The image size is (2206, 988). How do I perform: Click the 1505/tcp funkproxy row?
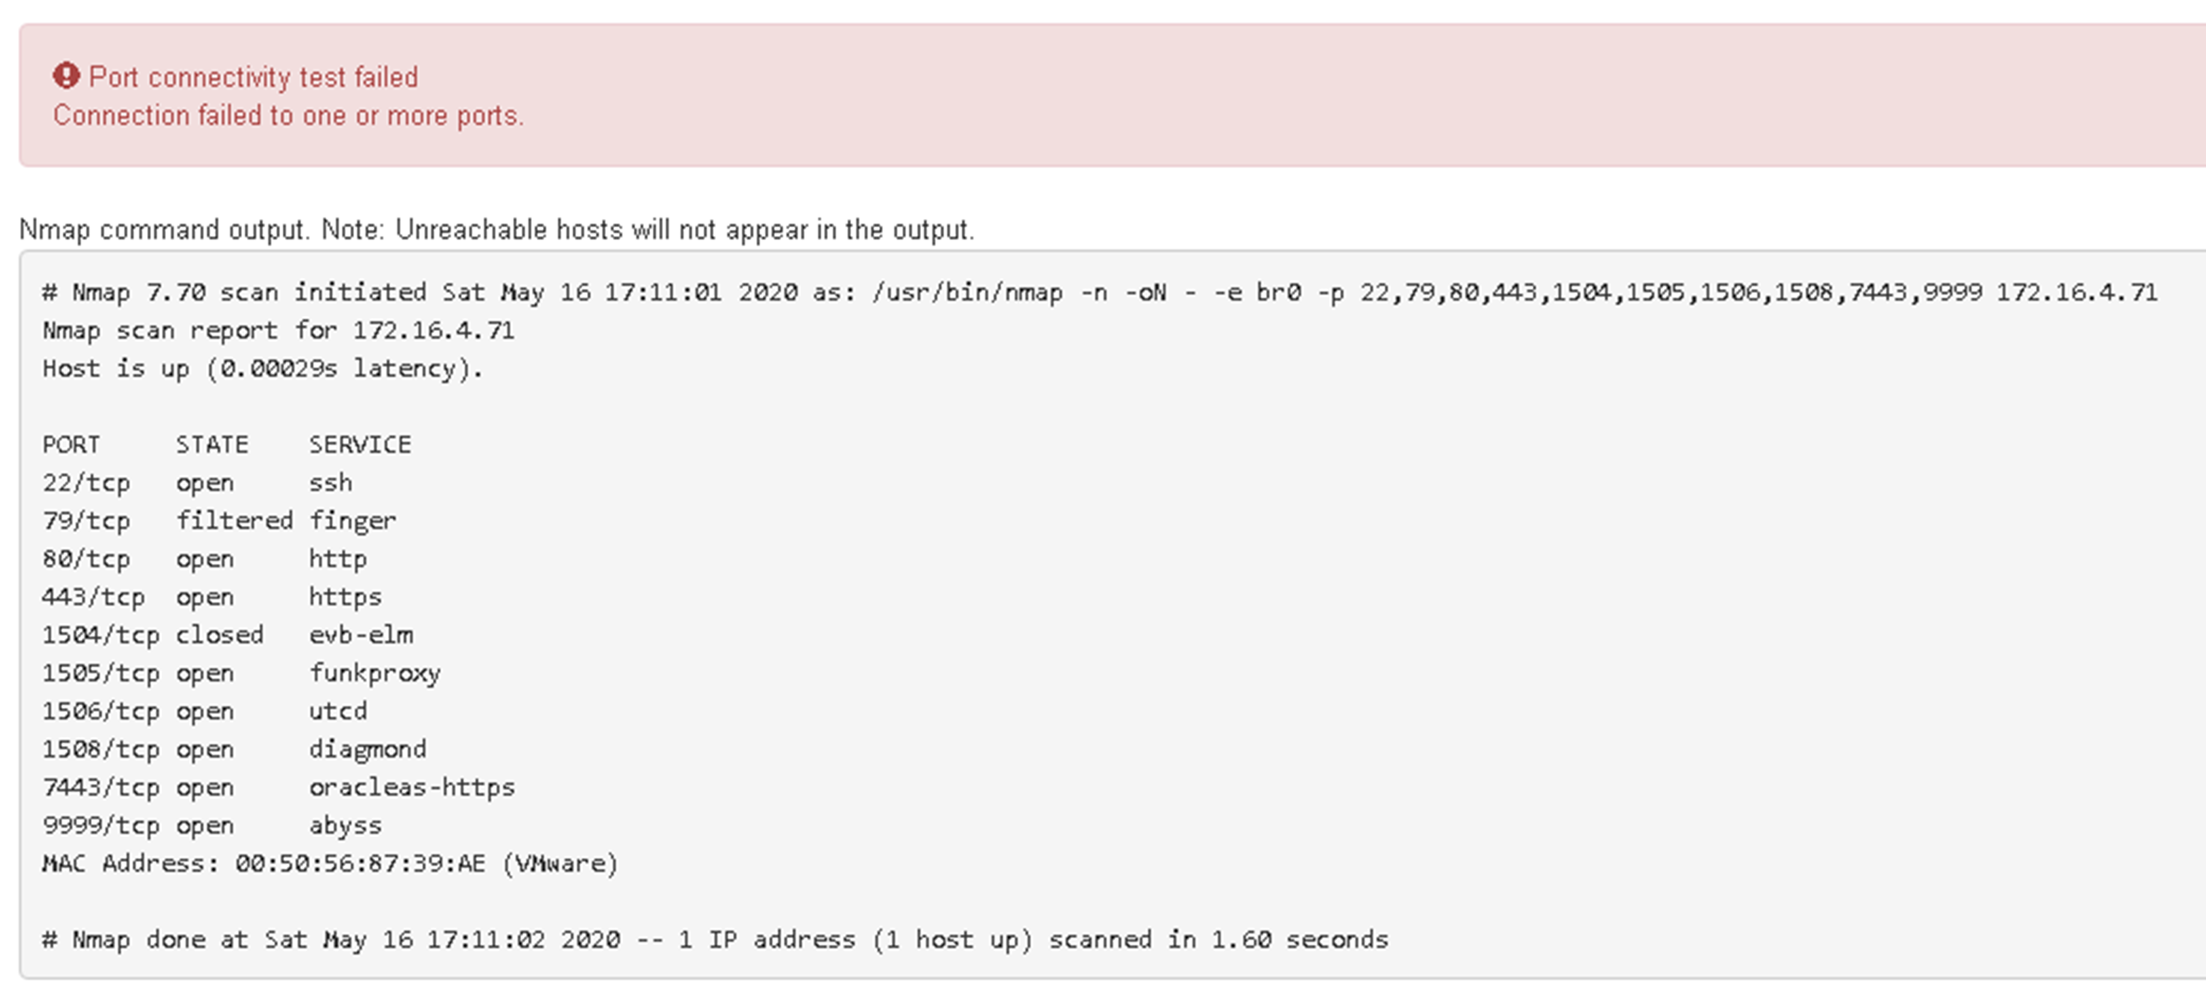pos(241,674)
